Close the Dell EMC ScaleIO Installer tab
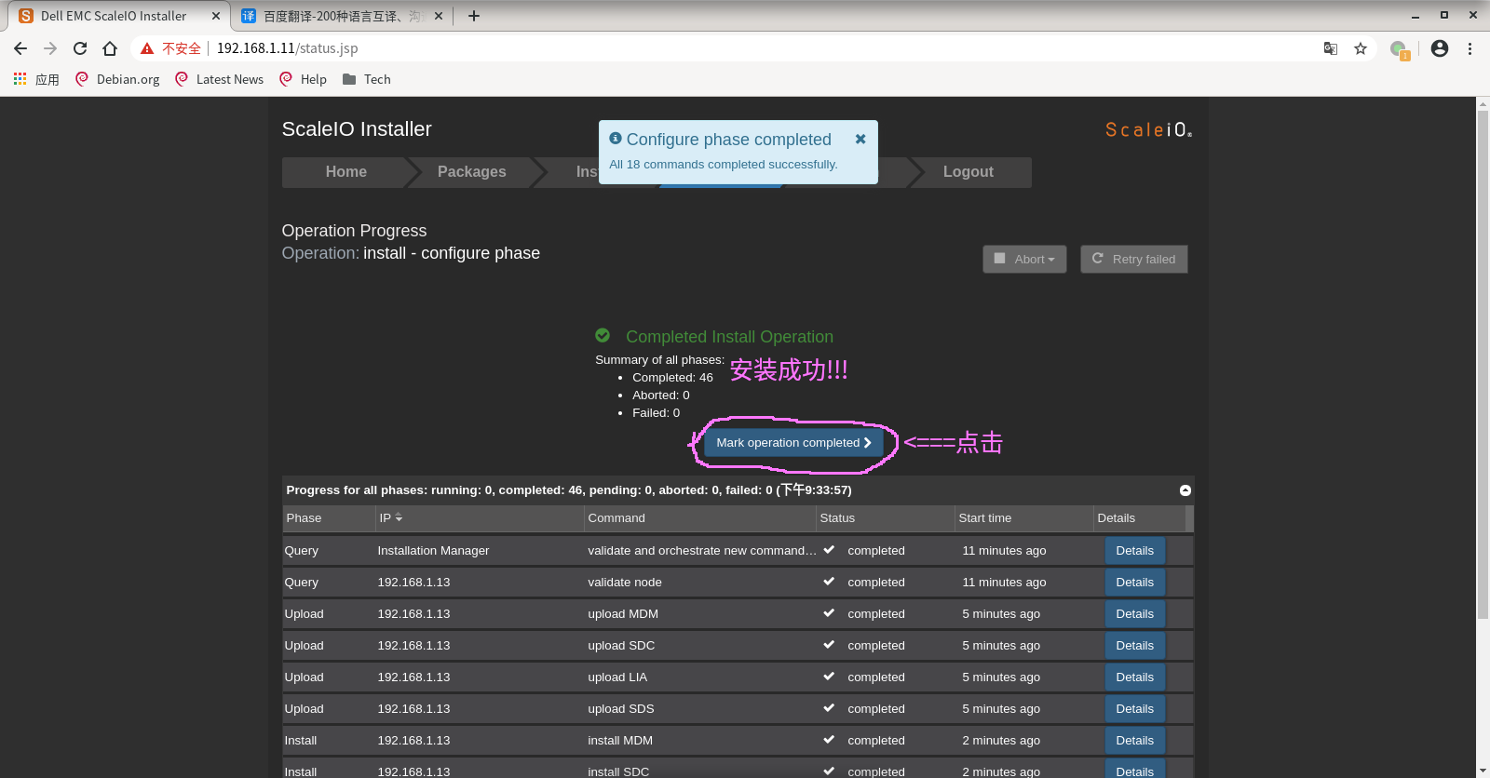This screenshot has height=778, width=1490. 216,16
